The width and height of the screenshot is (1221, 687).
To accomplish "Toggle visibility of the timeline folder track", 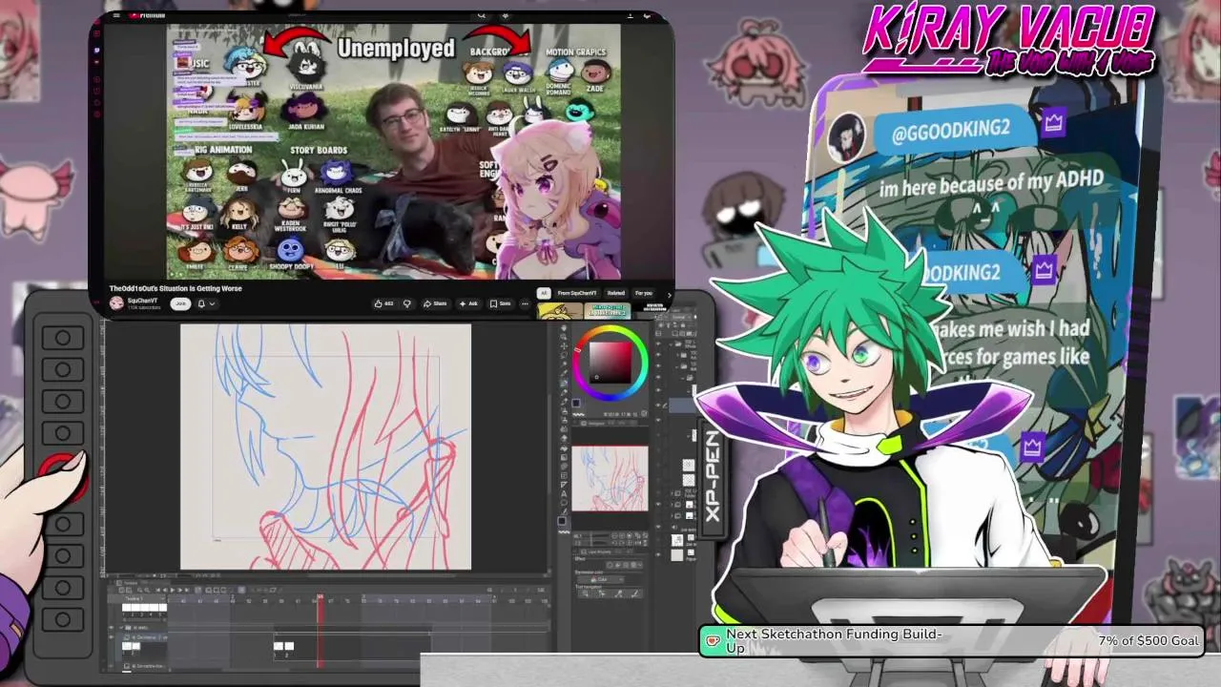I will pos(111,628).
